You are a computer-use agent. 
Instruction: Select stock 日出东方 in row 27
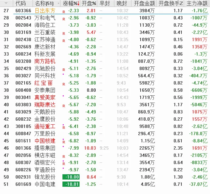pos(45,11)
